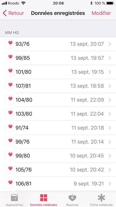Viewport: 116px width, 207px height.
Task: Open the 99/76 reading from 11 sept.
Action: pos(58,142)
